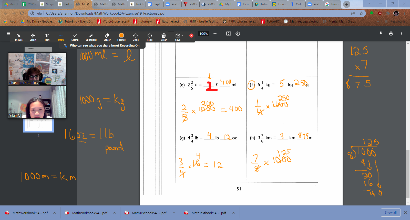
Task: Download the PDF file
Action: pyautogui.click(x=381, y=34)
